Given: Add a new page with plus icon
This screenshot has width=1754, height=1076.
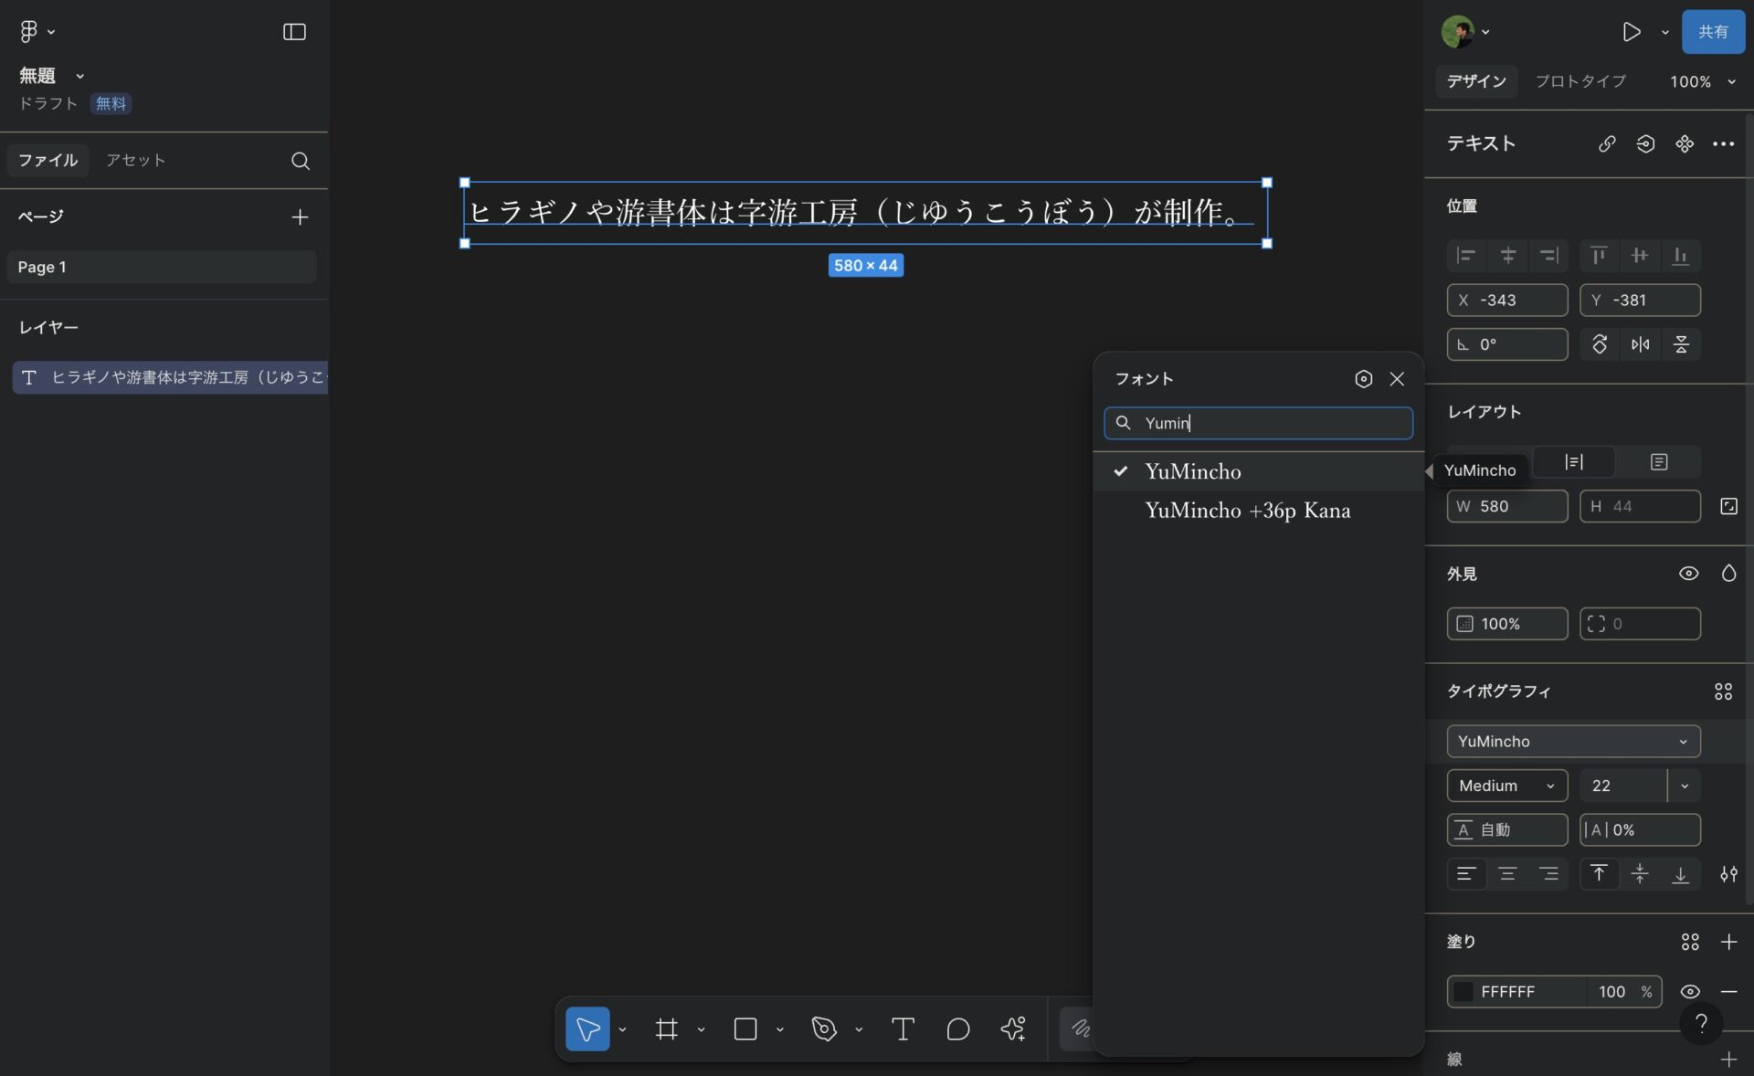Looking at the screenshot, I should point(300,216).
